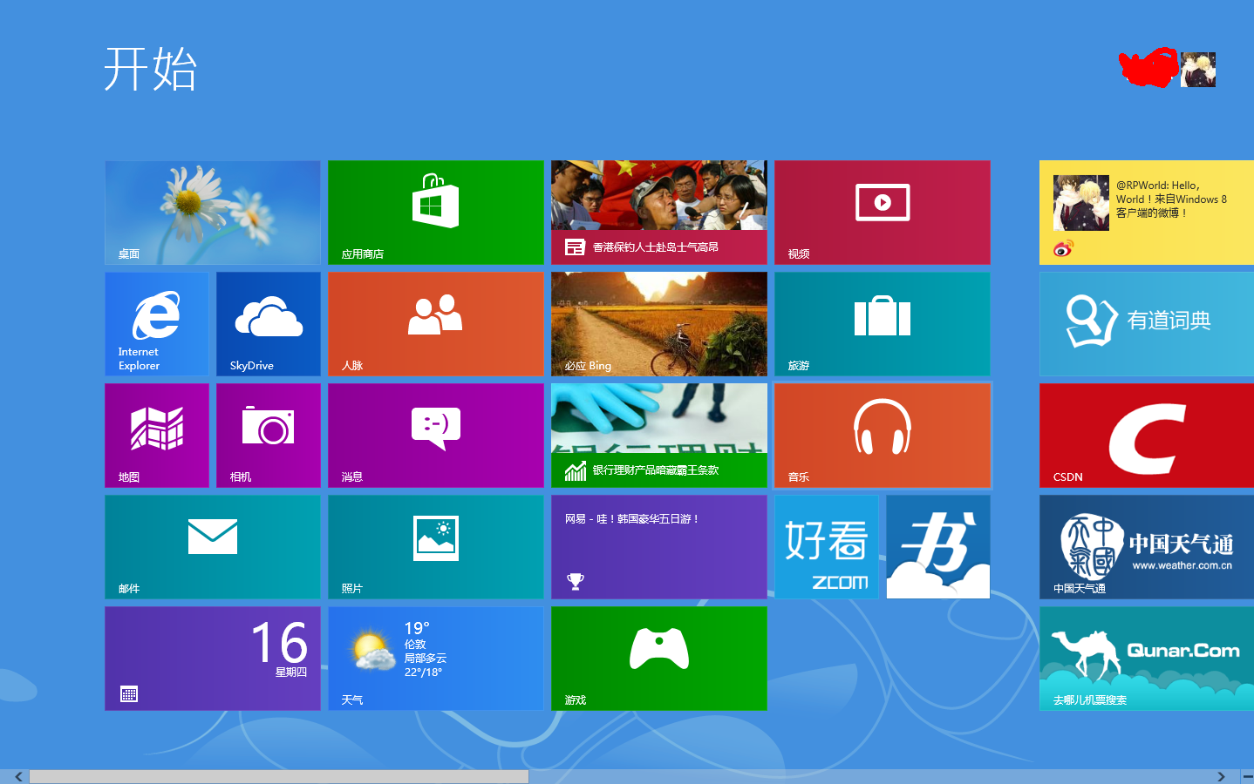
Task: Open the Weibo @RPWorld tile
Action: pos(1147,213)
